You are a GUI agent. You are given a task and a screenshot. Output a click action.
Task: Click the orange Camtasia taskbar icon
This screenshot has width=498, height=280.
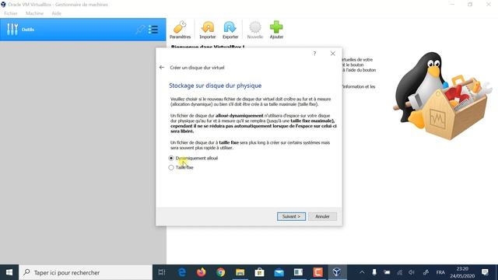click(x=317, y=272)
